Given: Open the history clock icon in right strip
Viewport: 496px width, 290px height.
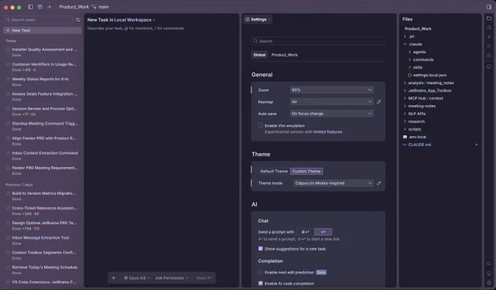Looking at the screenshot, I should pos(489,55).
